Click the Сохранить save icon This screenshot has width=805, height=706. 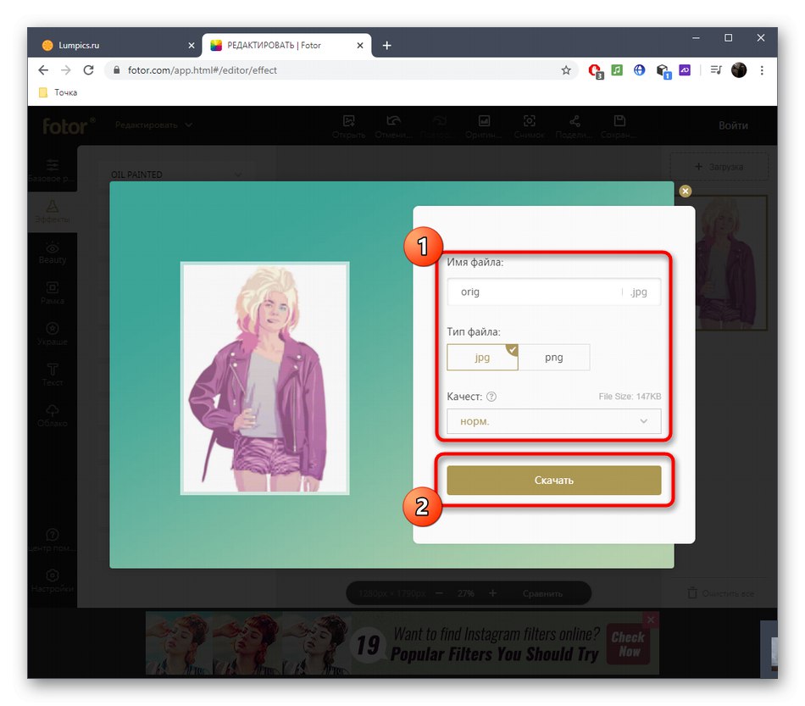619,126
